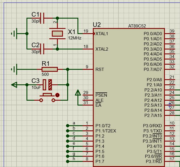
Task: Select the reset push-button switch
Action: (x=47, y=98)
